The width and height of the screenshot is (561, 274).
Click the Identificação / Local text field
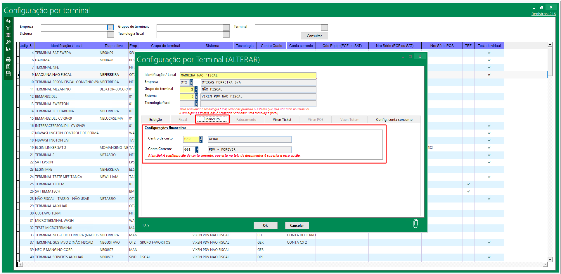(x=248, y=75)
